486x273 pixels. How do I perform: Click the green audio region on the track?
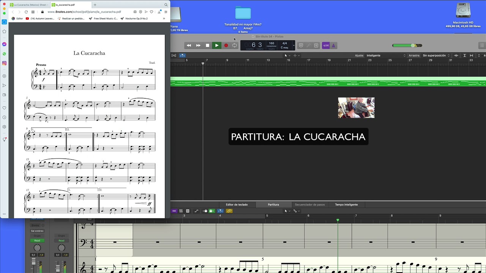coord(328,82)
